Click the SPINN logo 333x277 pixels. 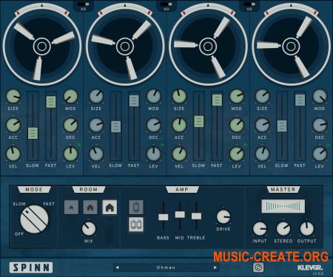(31, 267)
